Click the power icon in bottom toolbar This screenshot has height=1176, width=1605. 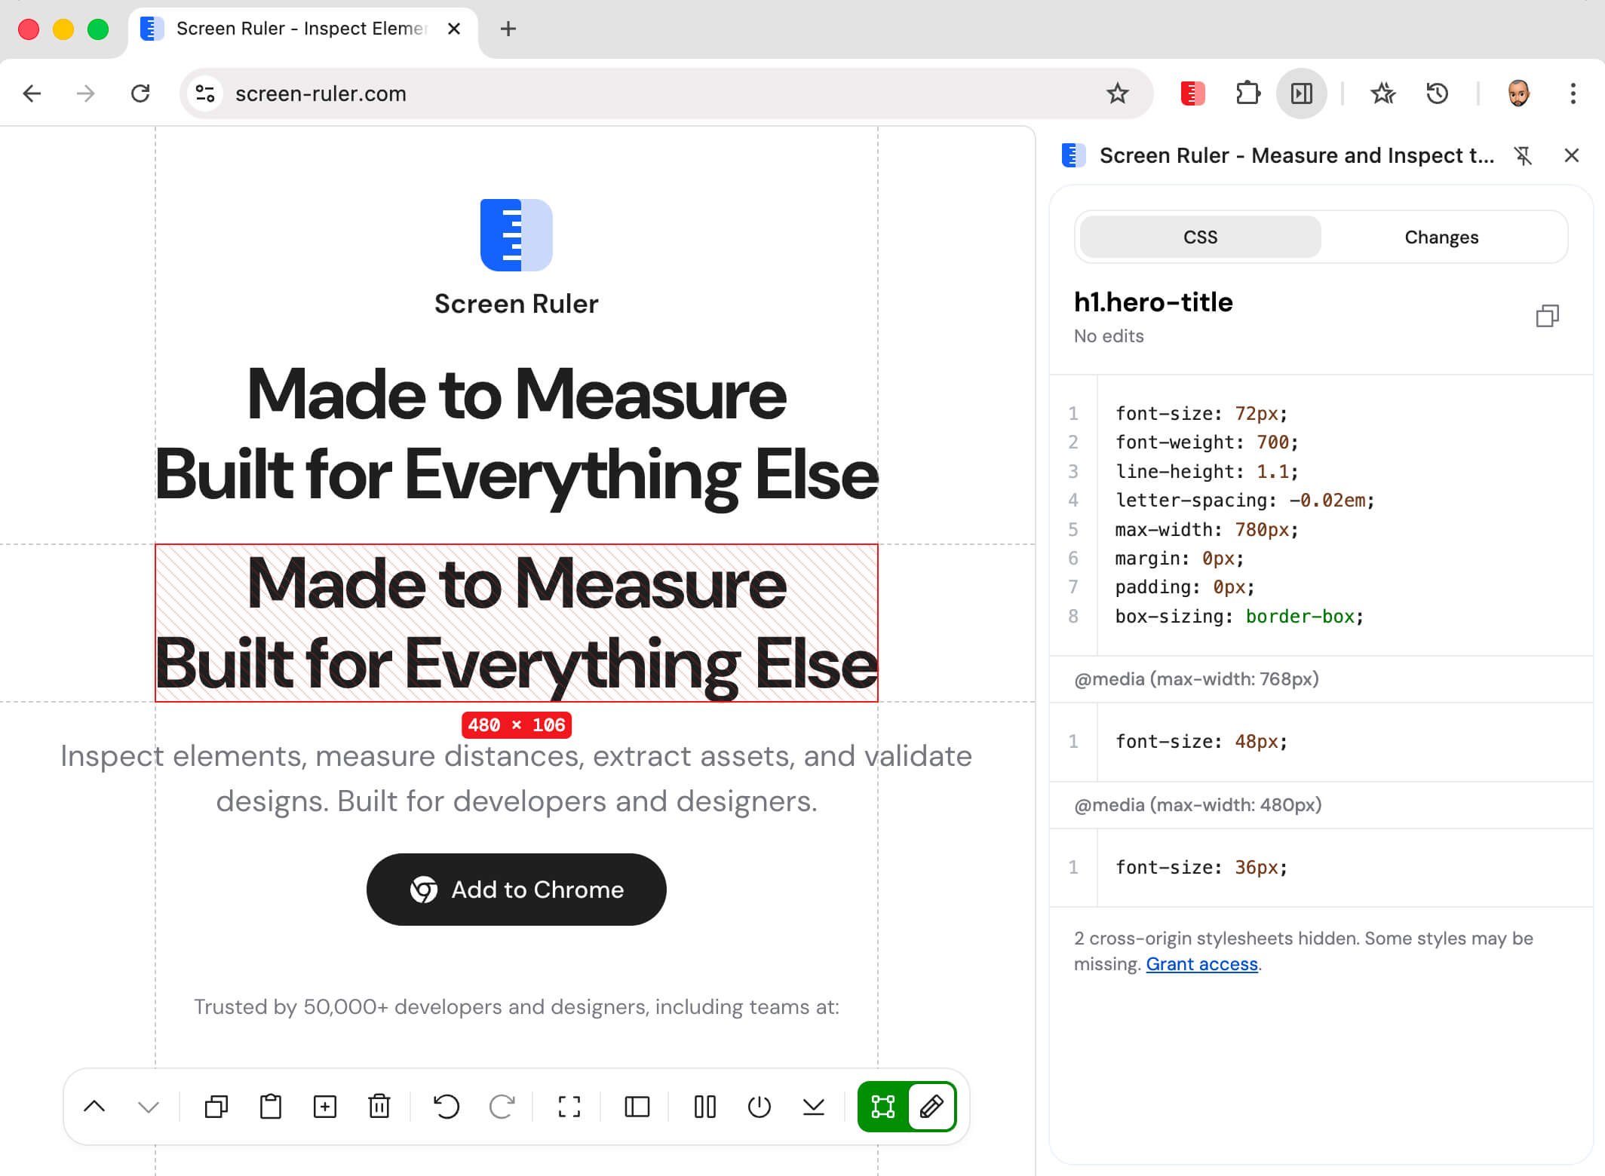[x=760, y=1107]
